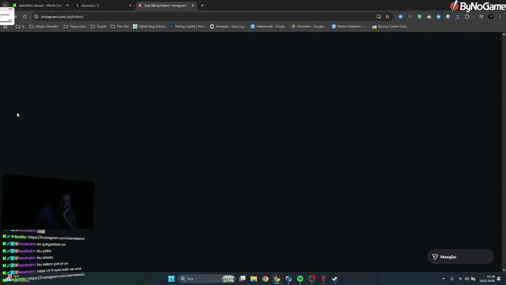
Task: Close the Anasayfa / X tab
Action: pos(130,6)
